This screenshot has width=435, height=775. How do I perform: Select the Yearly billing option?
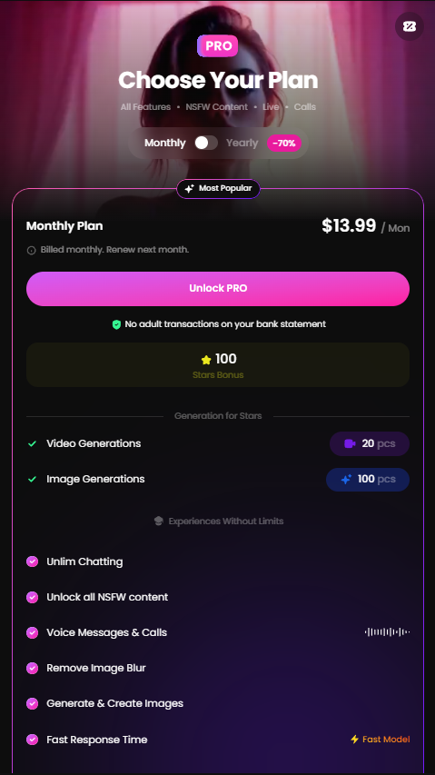tap(242, 143)
